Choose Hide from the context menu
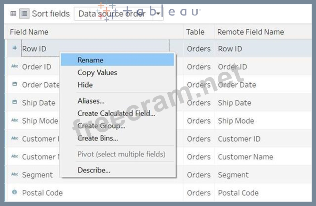Viewport: 316px width, 206px height. click(85, 85)
